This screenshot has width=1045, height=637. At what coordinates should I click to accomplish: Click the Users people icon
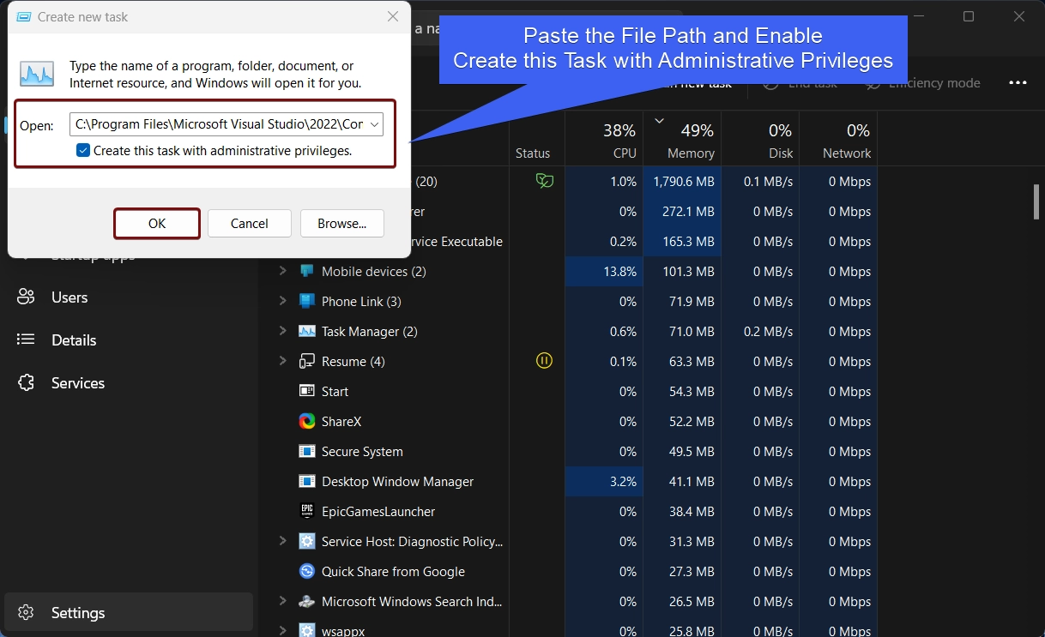(26, 297)
